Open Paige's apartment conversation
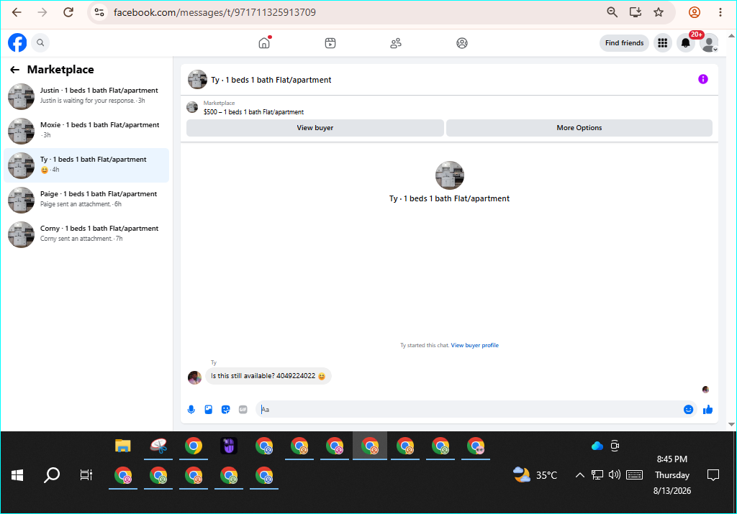The height and width of the screenshot is (514, 737). (86, 200)
